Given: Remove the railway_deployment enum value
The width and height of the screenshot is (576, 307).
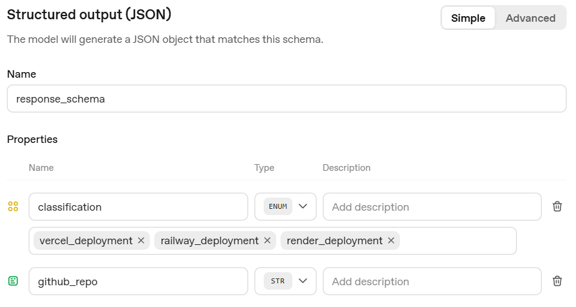Looking at the screenshot, I should (x=267, y=241).
